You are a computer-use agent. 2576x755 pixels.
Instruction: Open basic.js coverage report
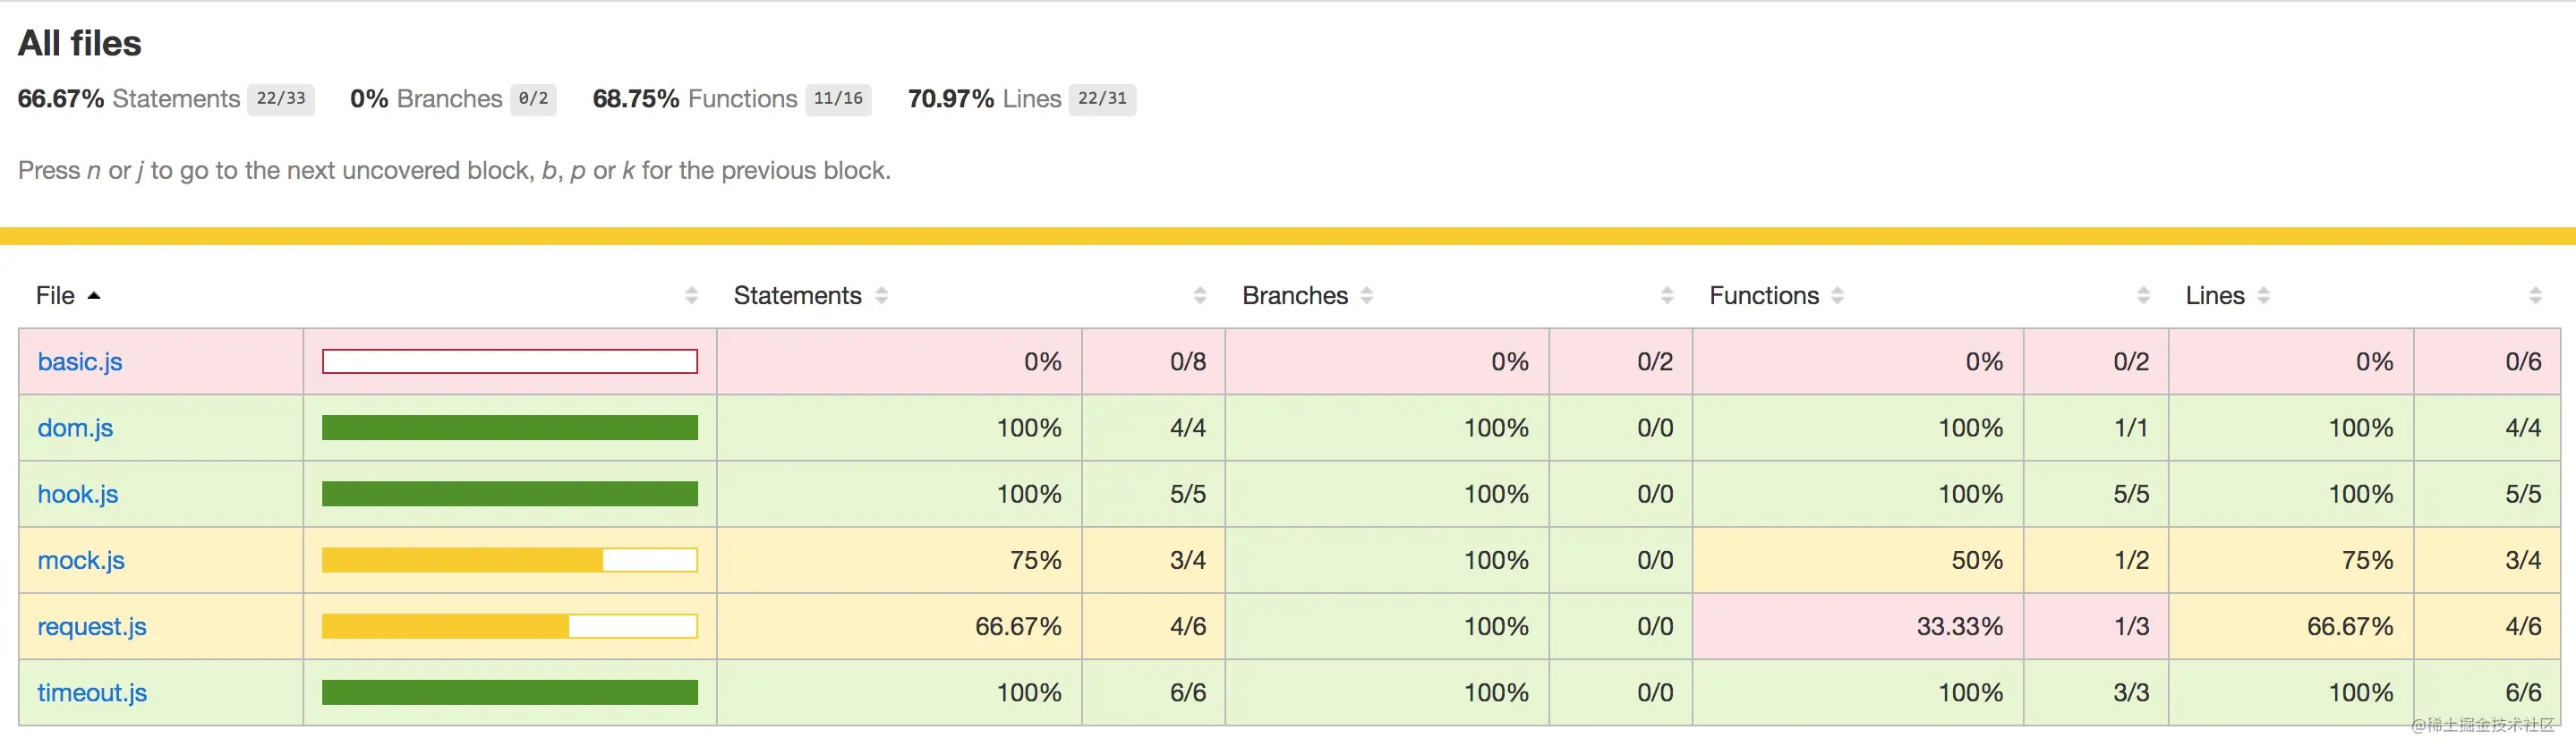(80, 362)
